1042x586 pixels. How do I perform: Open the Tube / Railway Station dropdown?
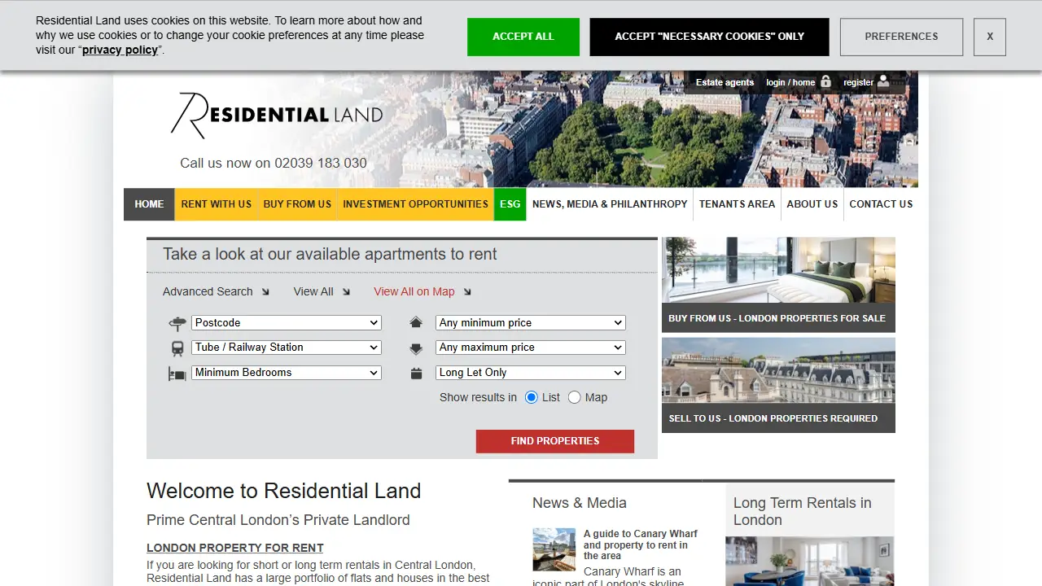(287, 347)
